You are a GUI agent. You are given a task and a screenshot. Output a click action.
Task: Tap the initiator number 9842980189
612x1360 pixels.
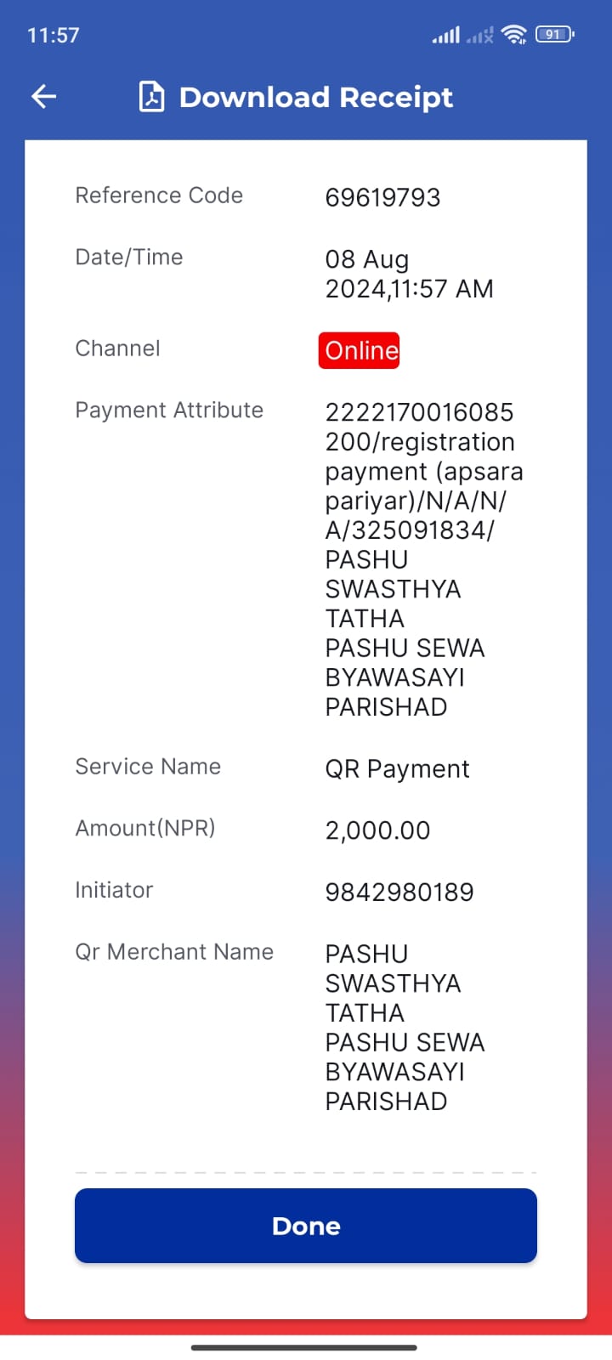pos(399,892)
